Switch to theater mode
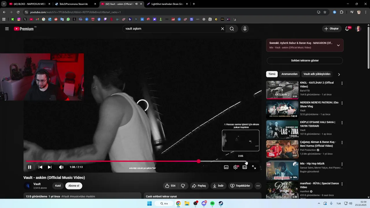 (x=245, y=167)
